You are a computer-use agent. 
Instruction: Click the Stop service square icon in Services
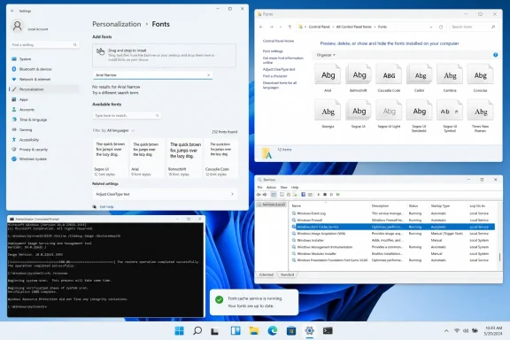(x=325, y=195)
